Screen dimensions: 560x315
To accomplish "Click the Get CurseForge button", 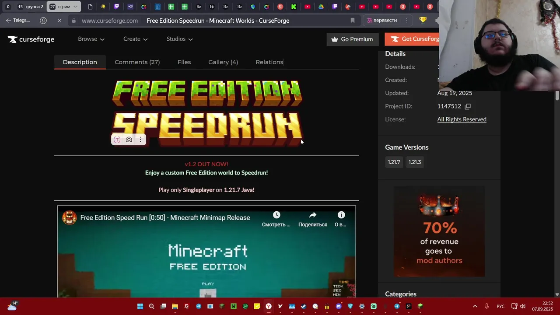I will coord(412,39).
